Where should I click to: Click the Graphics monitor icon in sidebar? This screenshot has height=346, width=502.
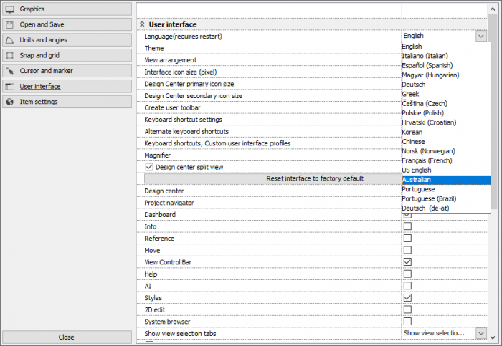tap(10, 9)
